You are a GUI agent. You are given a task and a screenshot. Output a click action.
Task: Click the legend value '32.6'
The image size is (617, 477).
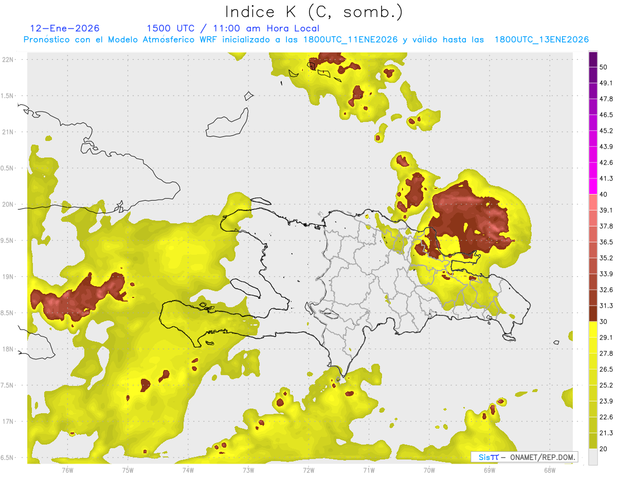click(x=606, y=290)
